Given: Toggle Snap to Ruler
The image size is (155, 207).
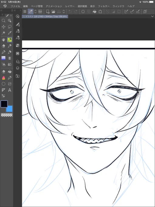Looking at the screenshot, I should (x=126, y=12).
